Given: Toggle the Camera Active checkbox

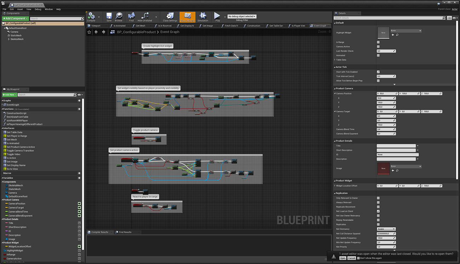Looking at the screenshot, I should (x=378, y=46).
